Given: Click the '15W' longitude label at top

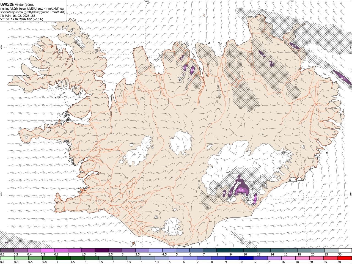Looking at the screenshot, I should tap(291, 1).
